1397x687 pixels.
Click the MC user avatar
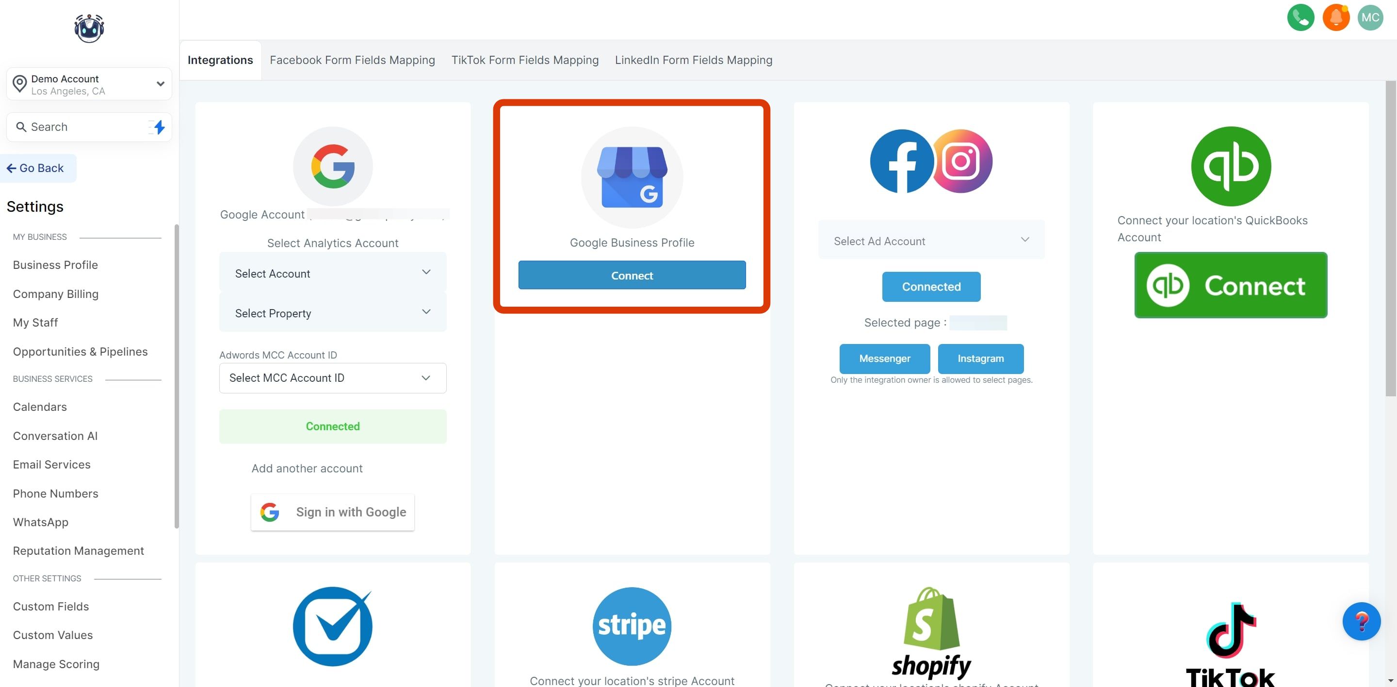pos(1370,17)
